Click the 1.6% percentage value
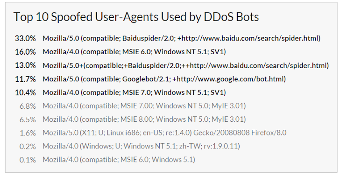Image resolution: width=340 pixels, height=176 pixels. pyautogui.click(x=28, y=133)
